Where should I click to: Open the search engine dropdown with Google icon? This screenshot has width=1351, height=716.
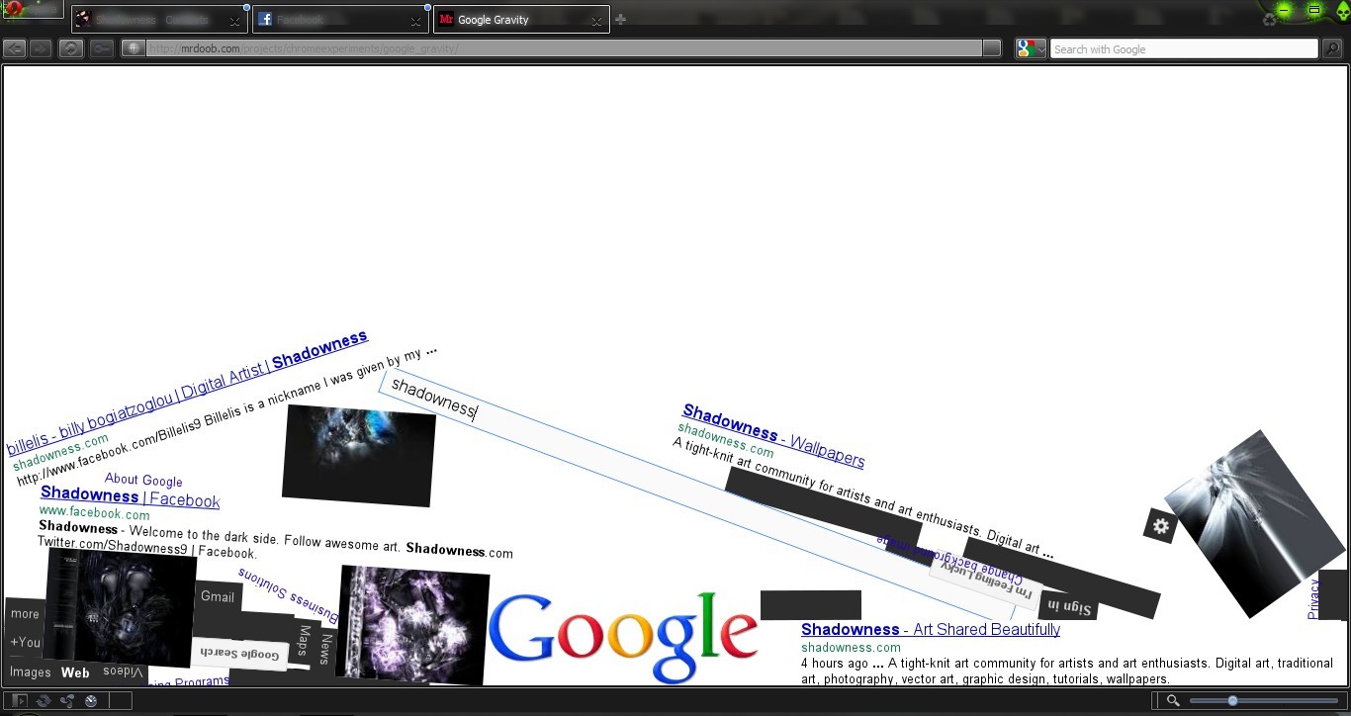click(x=1031, y=48)
